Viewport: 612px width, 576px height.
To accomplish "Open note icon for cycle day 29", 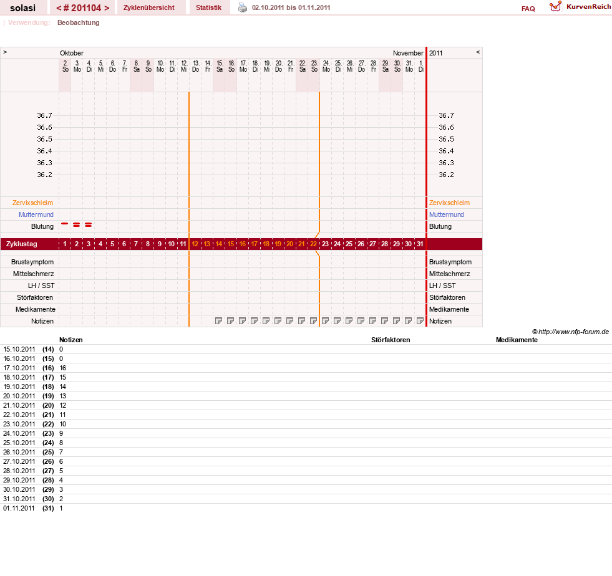I will (x=396, y=321).
